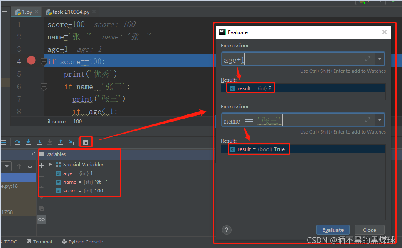Click the copy value icon in Variables
The image size is (402, 248).
(42, 208)
